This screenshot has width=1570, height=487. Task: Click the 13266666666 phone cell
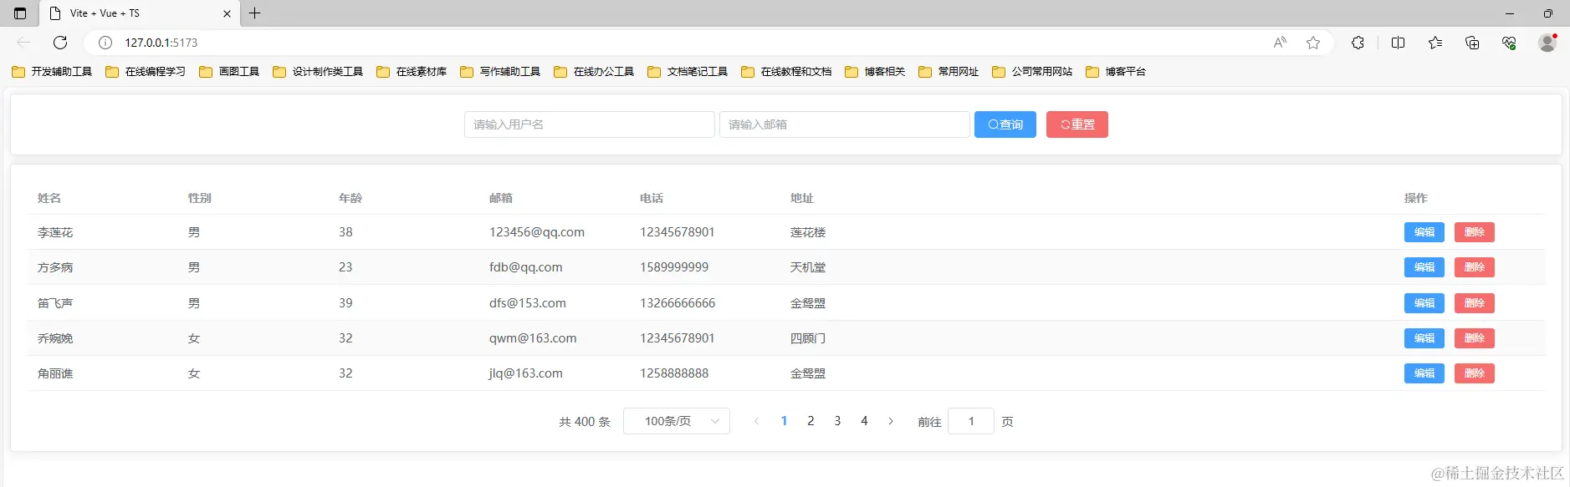tap(678, 303)
